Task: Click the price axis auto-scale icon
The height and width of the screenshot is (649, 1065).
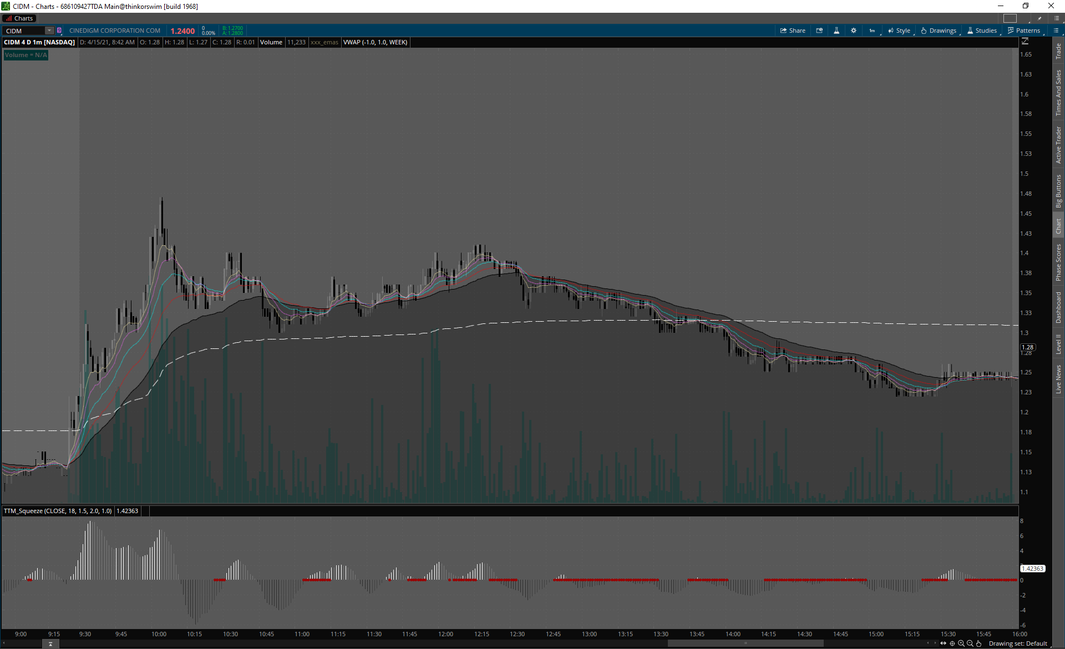Action: click(x=1025, y=42)
